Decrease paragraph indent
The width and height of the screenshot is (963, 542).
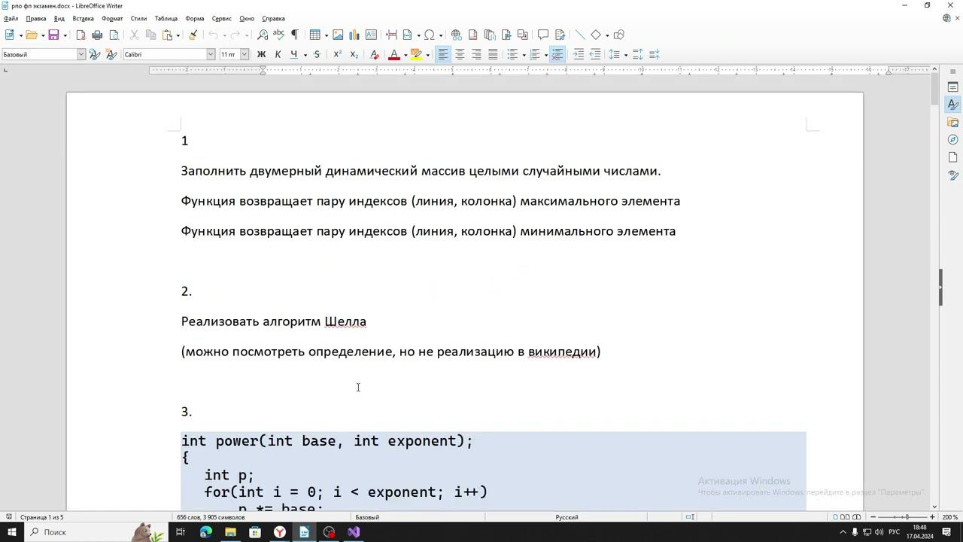(x=595, y=54)
